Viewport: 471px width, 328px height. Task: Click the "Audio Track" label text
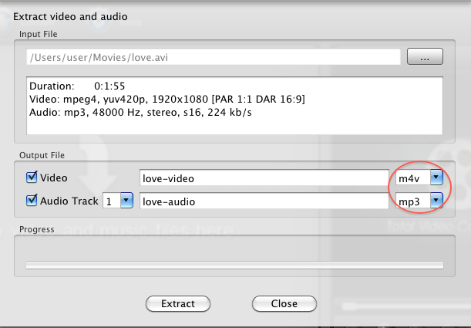(69, 201)
